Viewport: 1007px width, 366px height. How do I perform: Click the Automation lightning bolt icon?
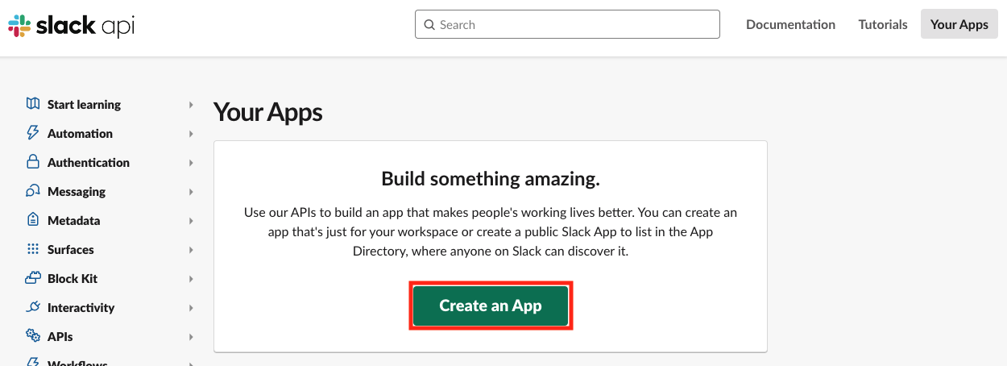coord(33,133)
